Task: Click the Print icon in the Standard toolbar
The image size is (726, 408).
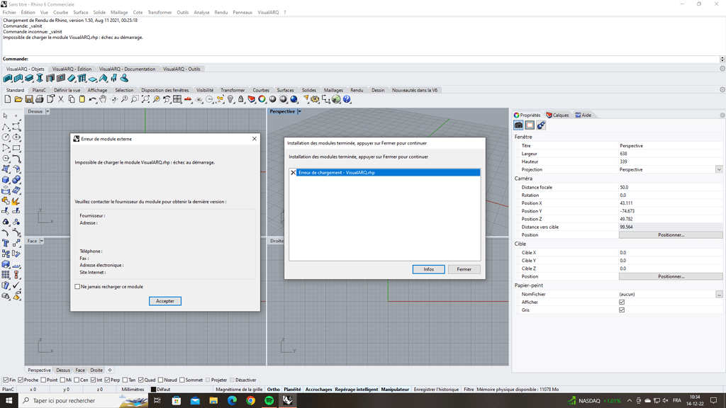Action: (x=39, y=100)
